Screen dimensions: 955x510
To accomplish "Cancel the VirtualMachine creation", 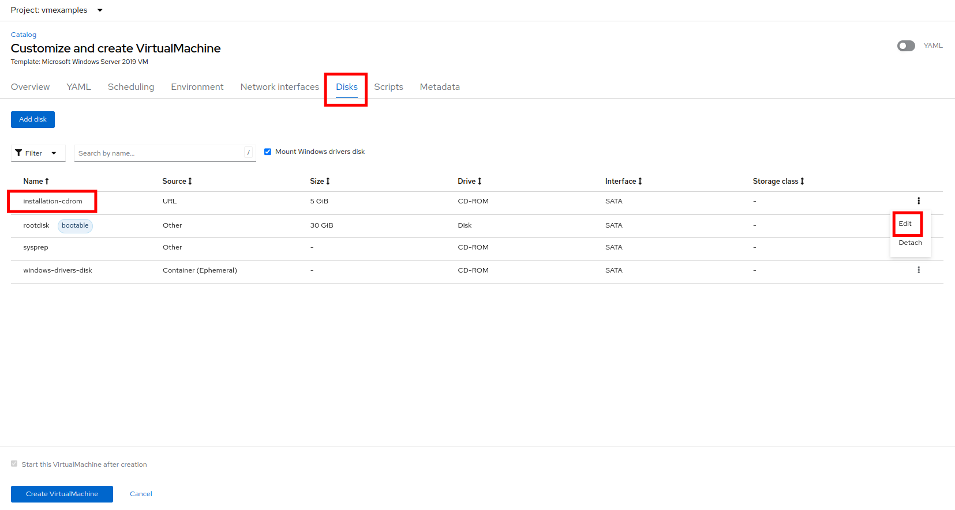I will click(x=141, y=494).
